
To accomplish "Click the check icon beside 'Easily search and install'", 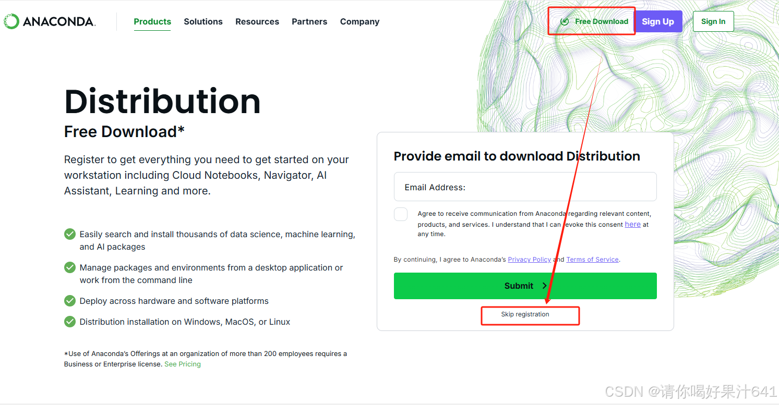I will coord(70,234).
